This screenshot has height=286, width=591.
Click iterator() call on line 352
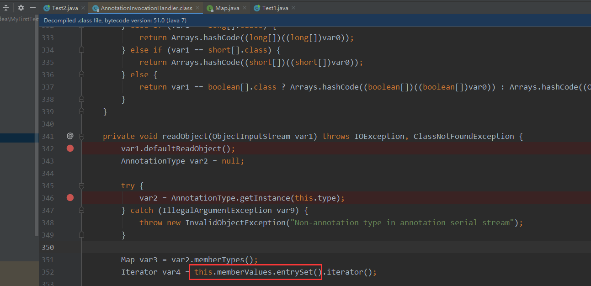[x=350, y=272]
